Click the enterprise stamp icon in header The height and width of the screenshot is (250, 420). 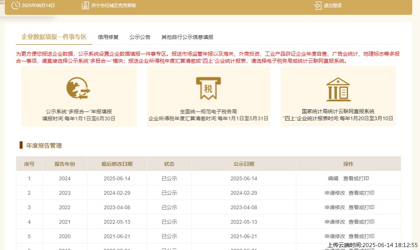(85, 5)
